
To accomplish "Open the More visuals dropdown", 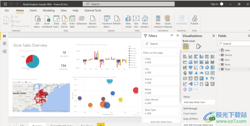I will [145, 22].
